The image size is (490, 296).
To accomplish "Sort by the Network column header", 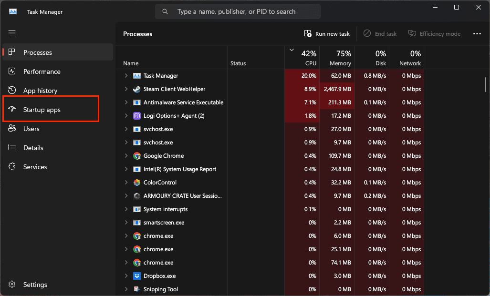I will pyautogui.click(x=406, y=58).
